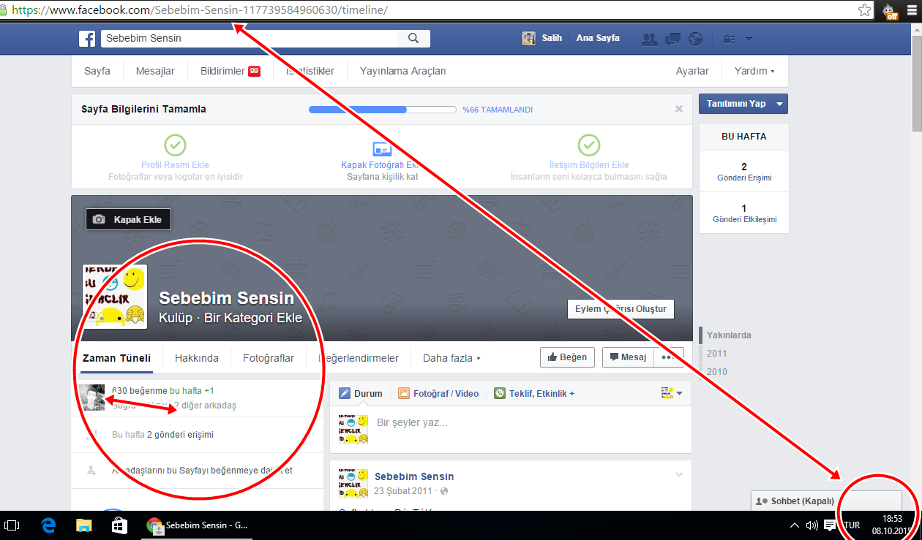Click the friend avatar beside 630 beğenme
This screenshot has height=540, width=922.
pyautogui.click(x=92, y=398)
